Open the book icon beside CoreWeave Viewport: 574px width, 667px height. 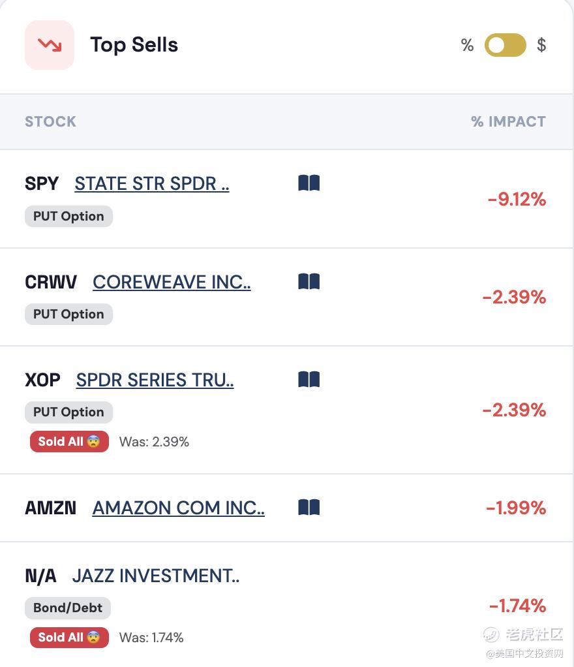click(x=309, y=281)
